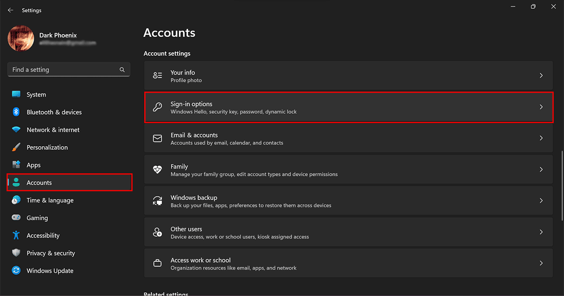The width and height of the screenshot is (564, 296).
Task: Open Email & accounts via its chevron
Action: (541, 138)
